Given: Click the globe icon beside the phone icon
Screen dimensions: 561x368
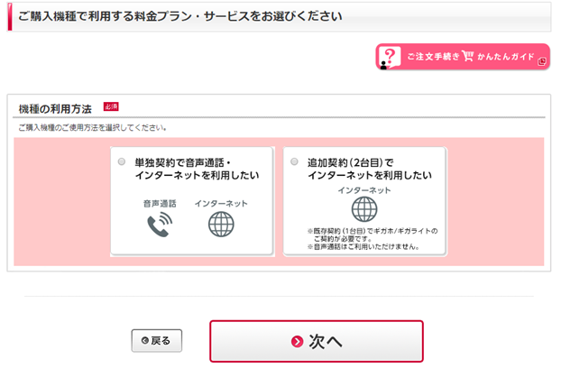Looking at the screenshot, I should pyautogui.click(x=221, y=225).
